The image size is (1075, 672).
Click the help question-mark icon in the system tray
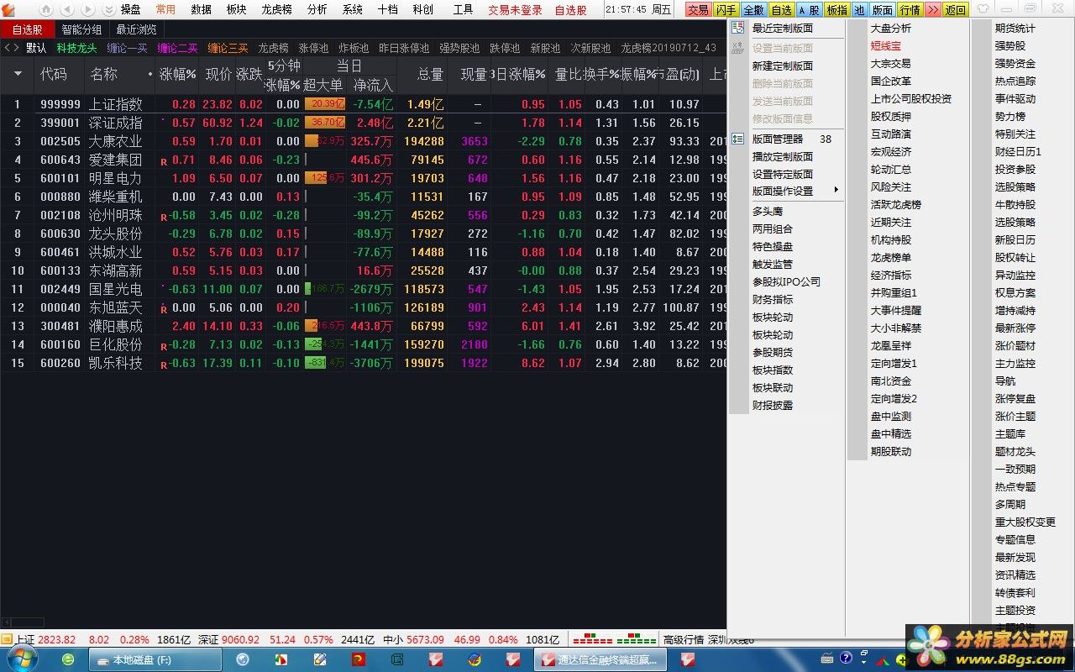846,658
